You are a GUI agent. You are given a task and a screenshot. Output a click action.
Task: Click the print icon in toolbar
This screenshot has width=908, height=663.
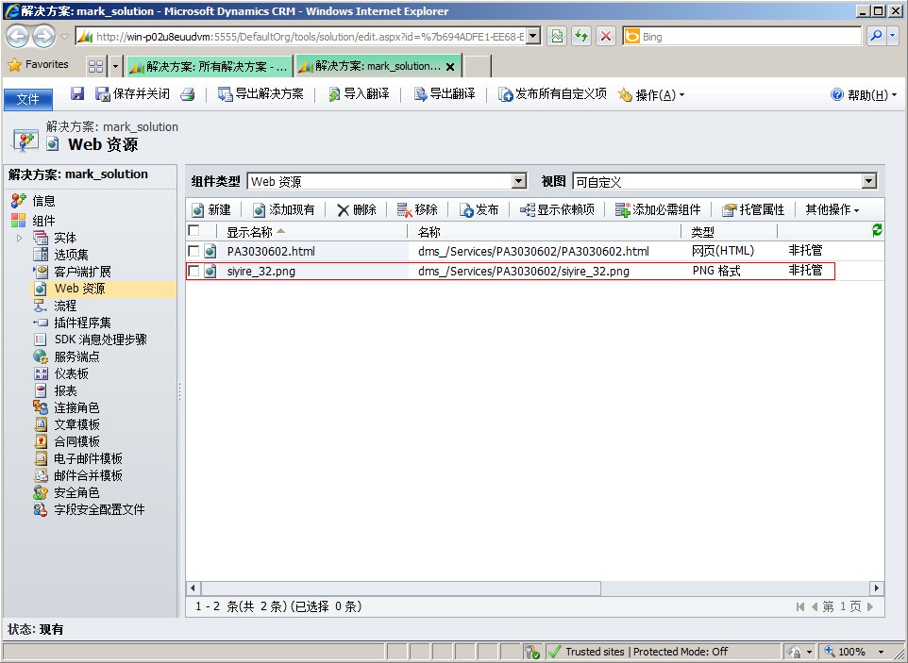188,94
